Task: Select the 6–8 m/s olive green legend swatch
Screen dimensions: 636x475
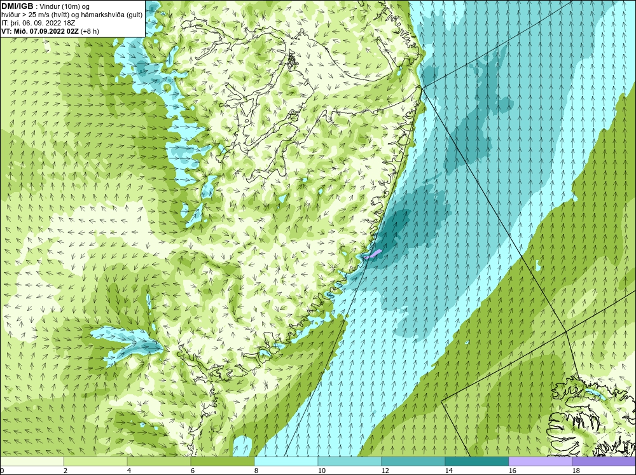Action: coord(222,462)
